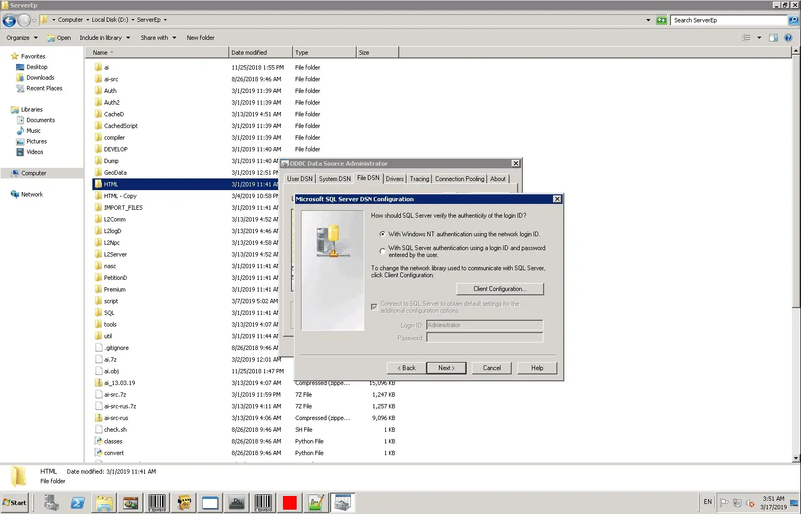Click Cancel in DSN Configuration
Viewport: 801px width, 514px height.
pyautogui.click(x=492, y=368)
